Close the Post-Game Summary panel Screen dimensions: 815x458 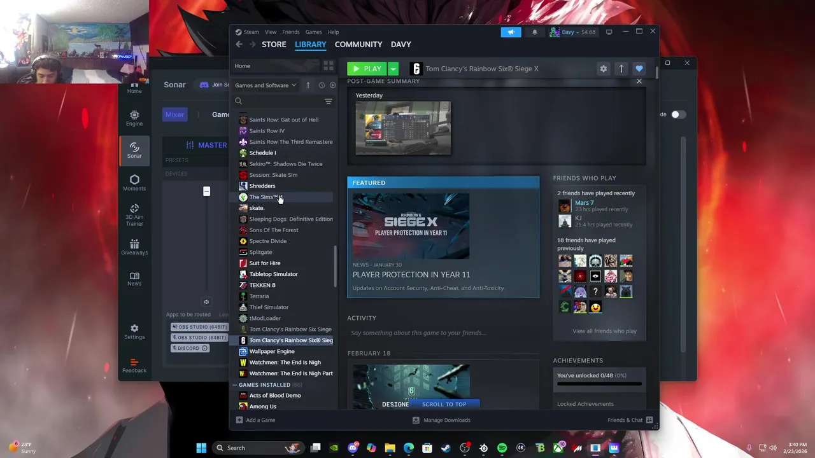pos(639,81)
